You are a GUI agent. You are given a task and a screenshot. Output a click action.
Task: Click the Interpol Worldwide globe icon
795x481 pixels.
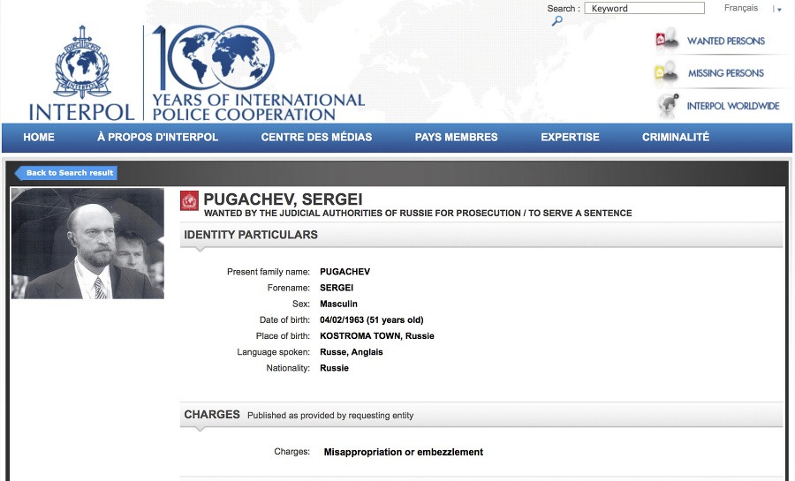point(667,105)
